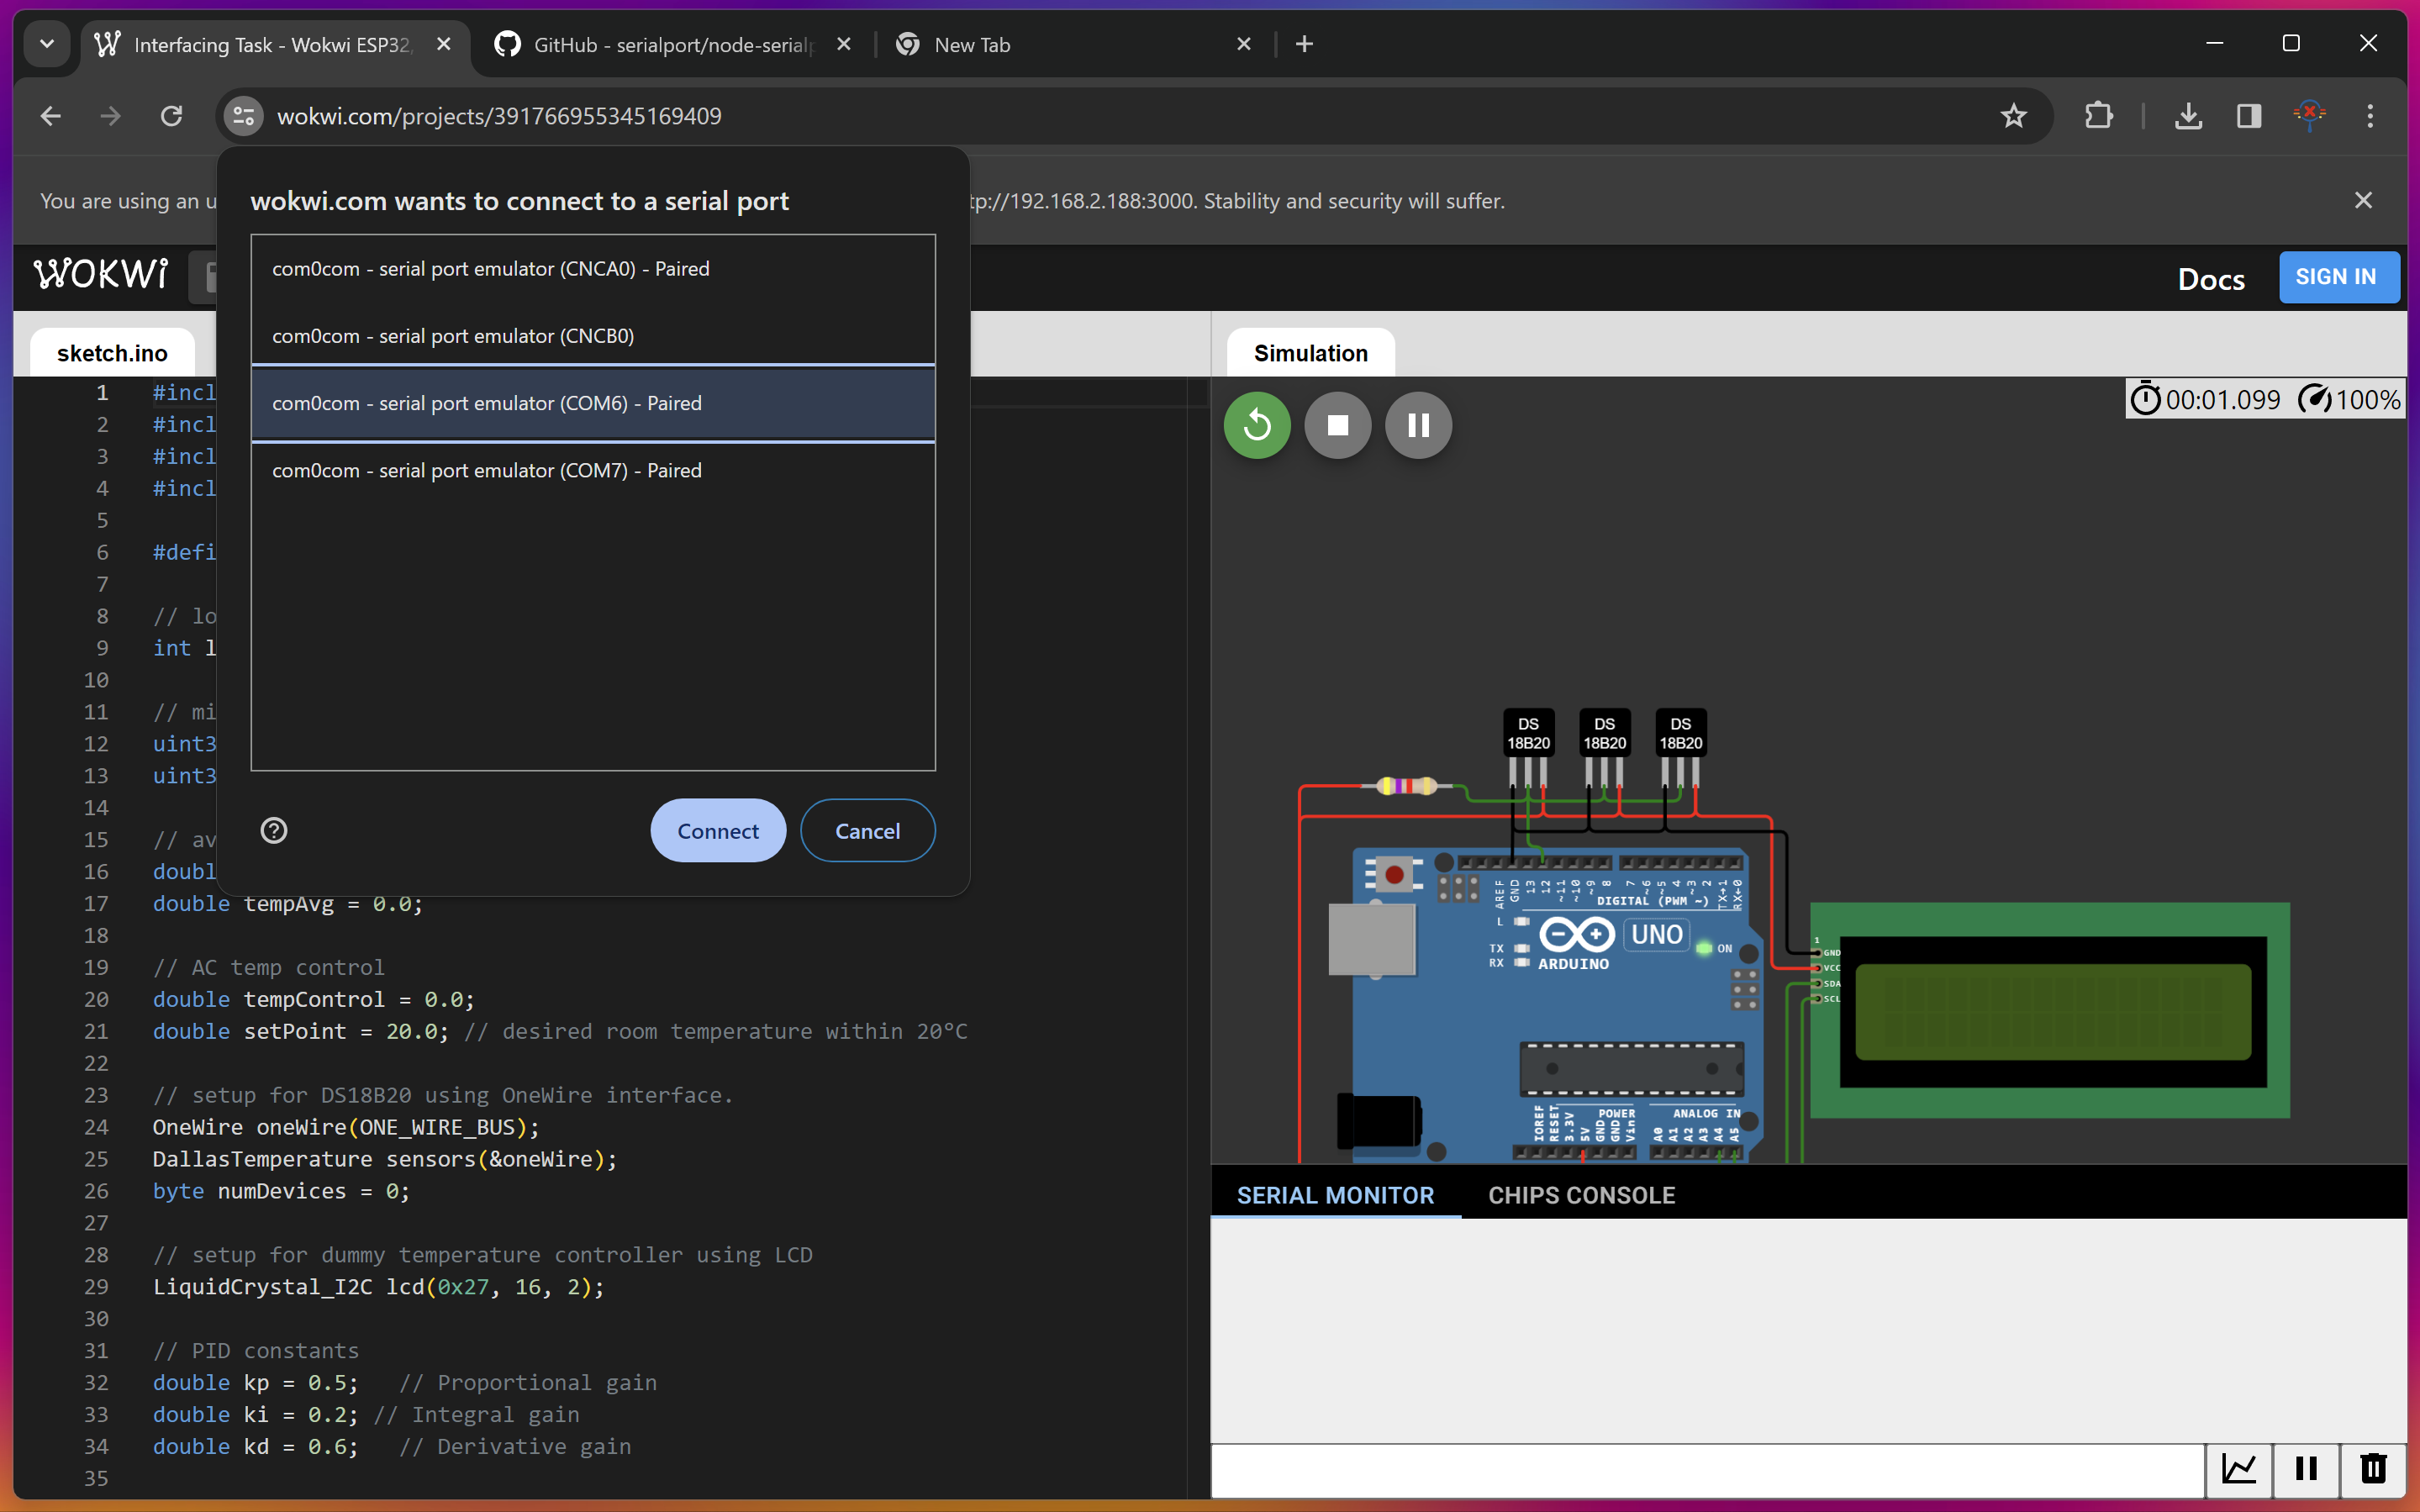View site information for wokwi.com
2420x1512 pixels.
click(243, 116)
